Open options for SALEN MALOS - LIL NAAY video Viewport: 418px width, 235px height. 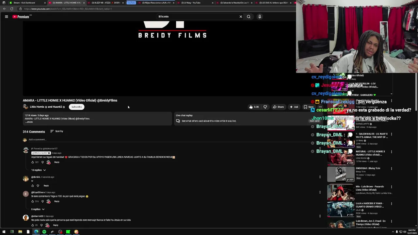[x=392, y=134]
